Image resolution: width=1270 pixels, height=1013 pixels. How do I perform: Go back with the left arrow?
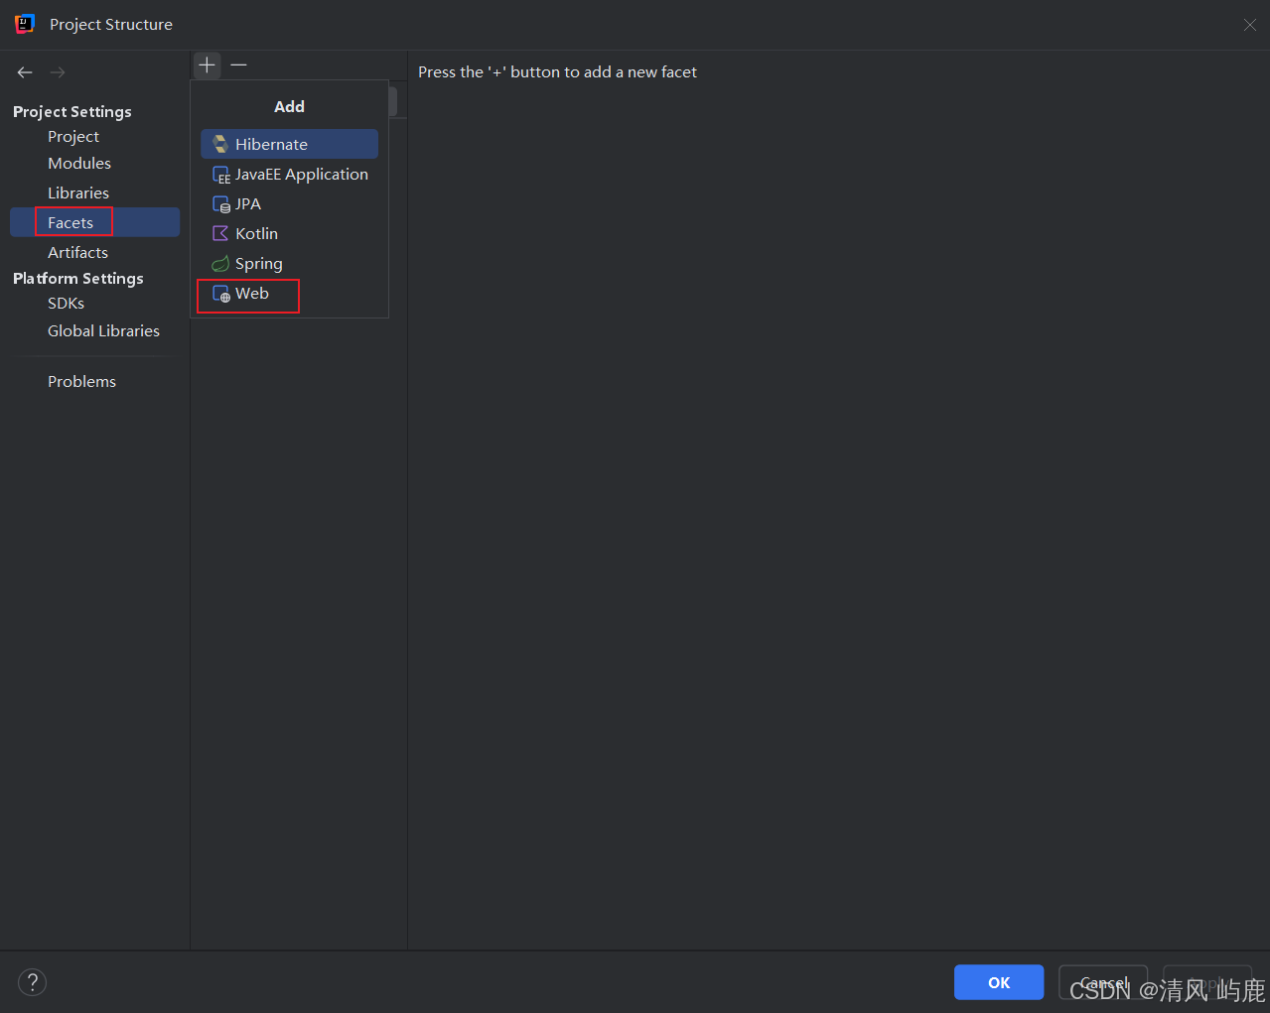coord(25,72)
